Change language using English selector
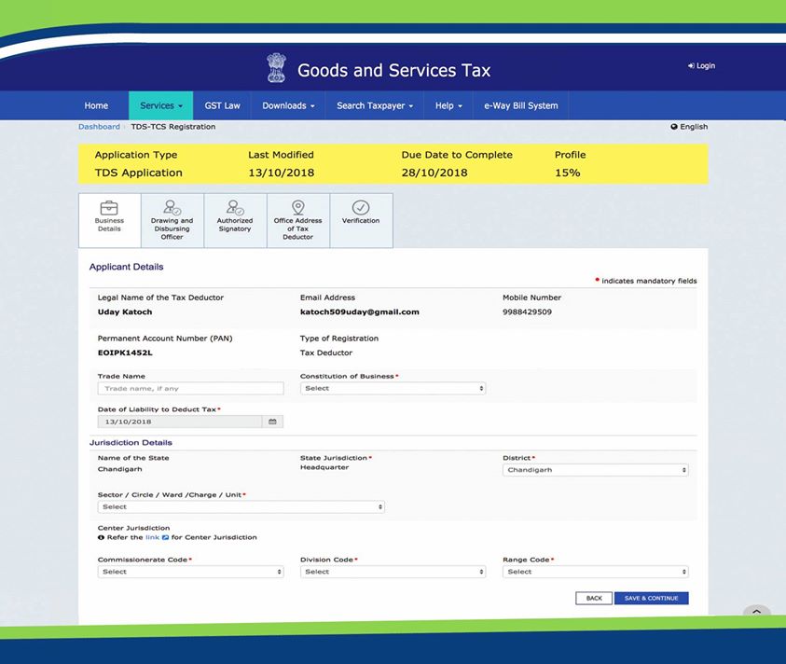Screen dimensions: 786x664 (x=689, y=127)
